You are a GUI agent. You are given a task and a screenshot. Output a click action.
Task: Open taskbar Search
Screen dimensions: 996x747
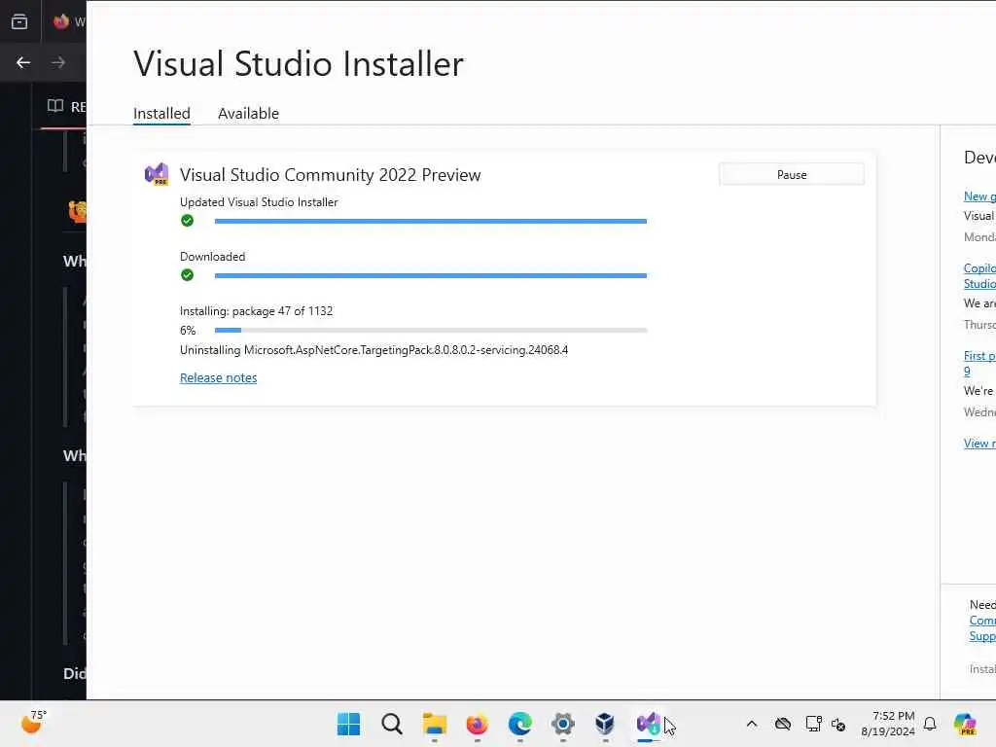coord(391,724)
